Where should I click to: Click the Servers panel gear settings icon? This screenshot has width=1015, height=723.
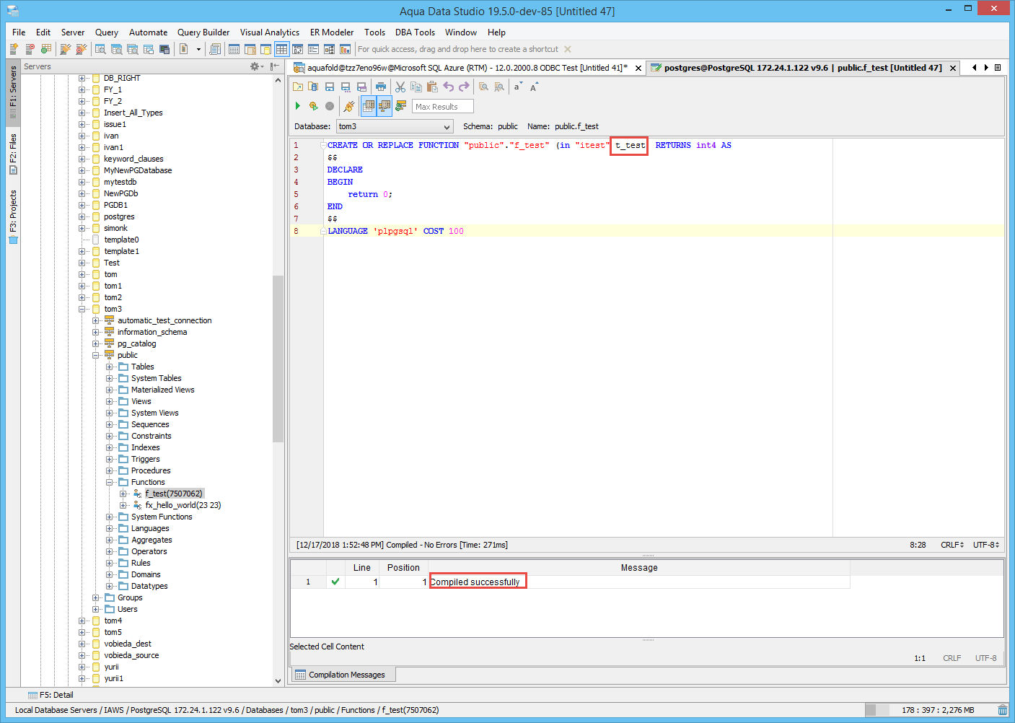(x=255, y=66)
